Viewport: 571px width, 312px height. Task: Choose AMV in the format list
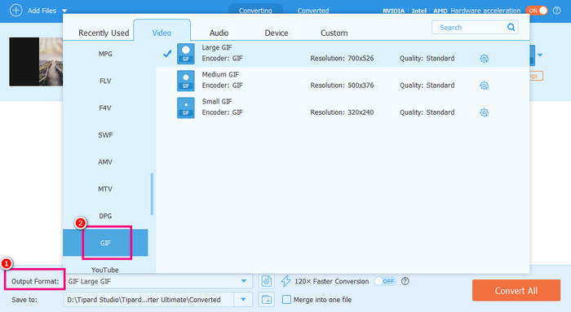coord(105,162)
